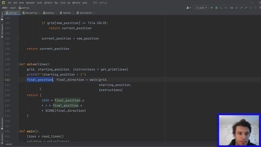This screenshot has height=147, width=261.
Task: Click Run with Coverage icon
Action: 221,8
